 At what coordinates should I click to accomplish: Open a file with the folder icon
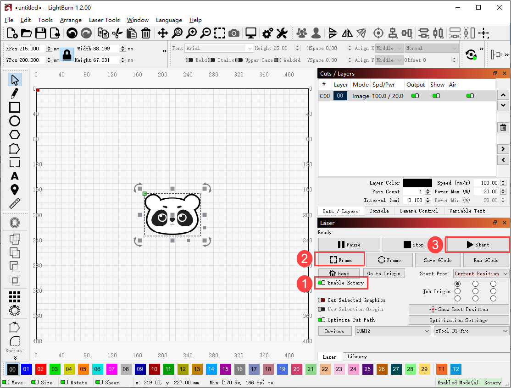tap(27, 33)
